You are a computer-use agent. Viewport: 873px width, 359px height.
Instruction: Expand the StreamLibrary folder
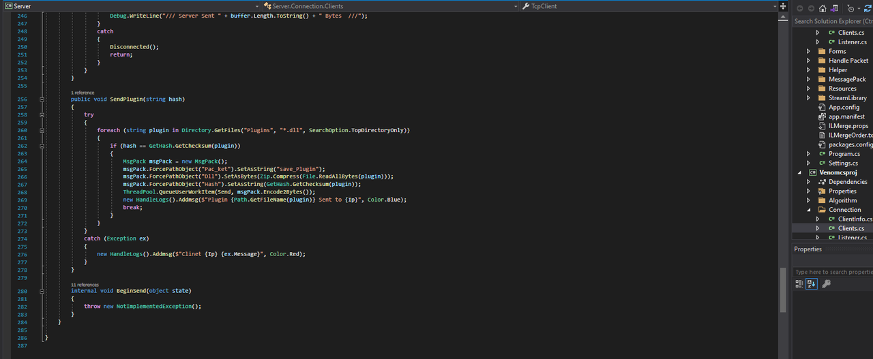(x=809, y=97)
